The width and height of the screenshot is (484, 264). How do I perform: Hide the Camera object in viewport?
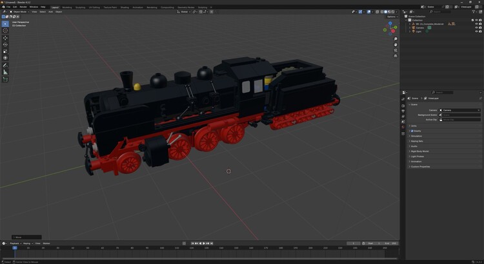(476, 28)
